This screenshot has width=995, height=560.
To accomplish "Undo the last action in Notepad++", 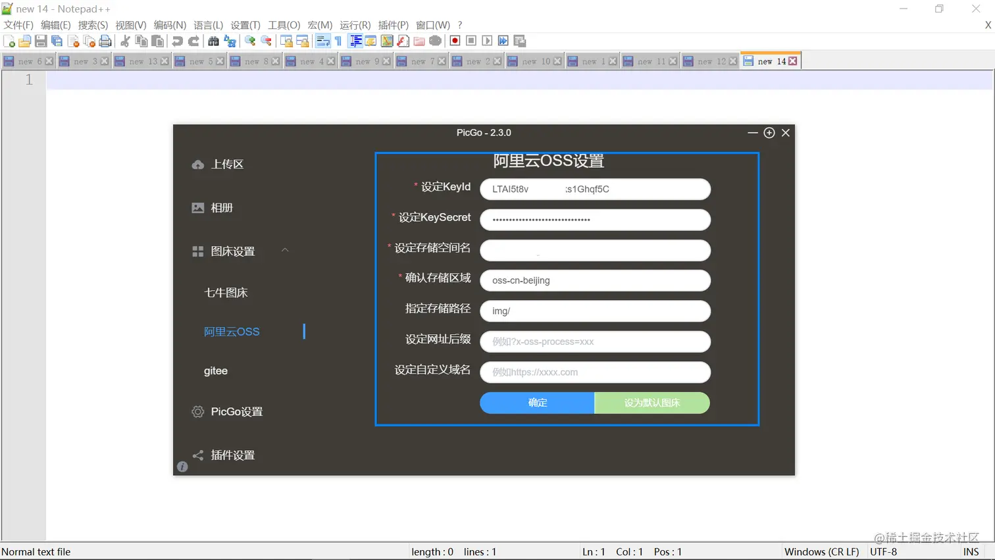I will pos(177,41).
